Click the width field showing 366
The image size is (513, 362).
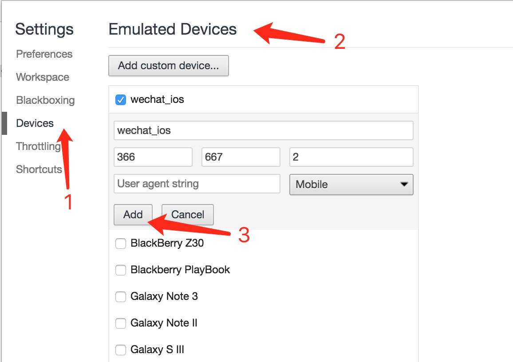pyautogui.click(x=153, y=157)
